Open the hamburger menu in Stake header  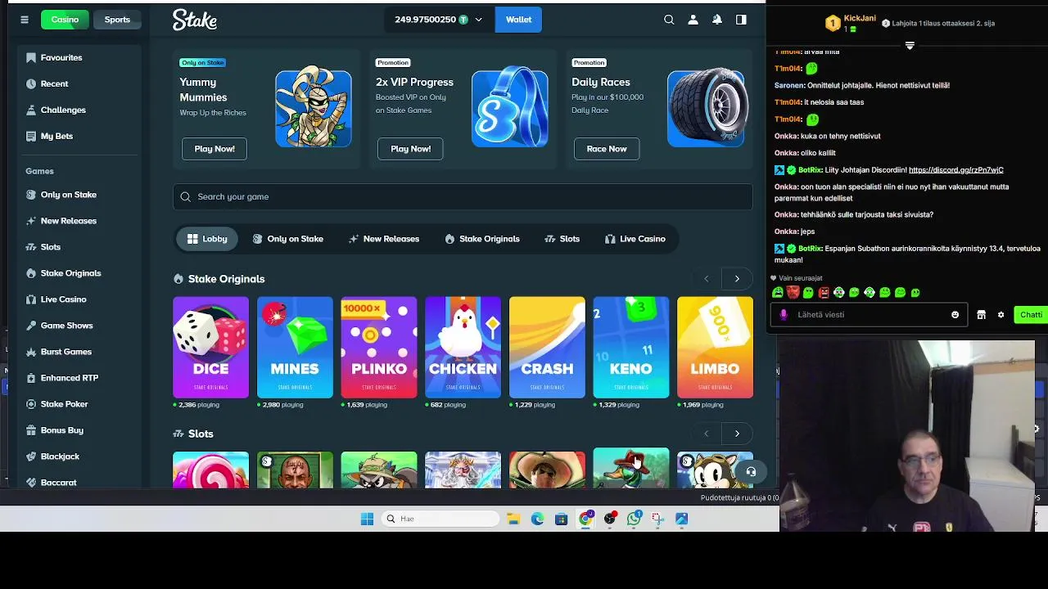click(x=25, y=20)
